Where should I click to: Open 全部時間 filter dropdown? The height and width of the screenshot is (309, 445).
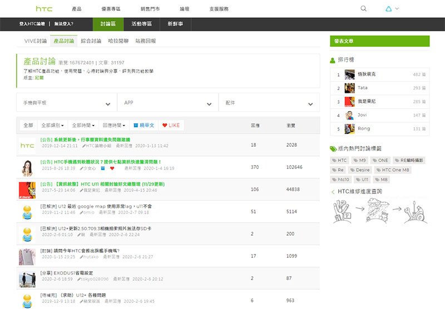click(83, 125)
